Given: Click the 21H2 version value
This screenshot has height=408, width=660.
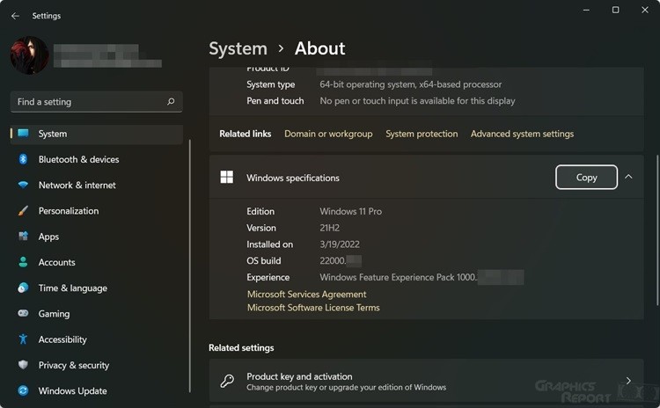Looking at the screenshot, I should coord(330,228).
